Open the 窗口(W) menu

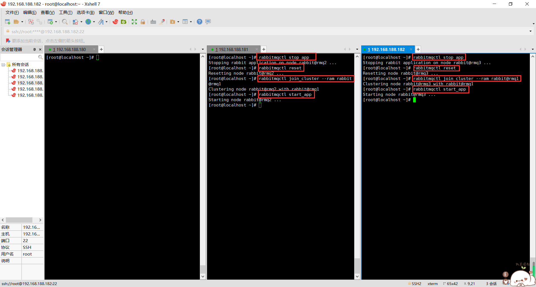[106, 13]
